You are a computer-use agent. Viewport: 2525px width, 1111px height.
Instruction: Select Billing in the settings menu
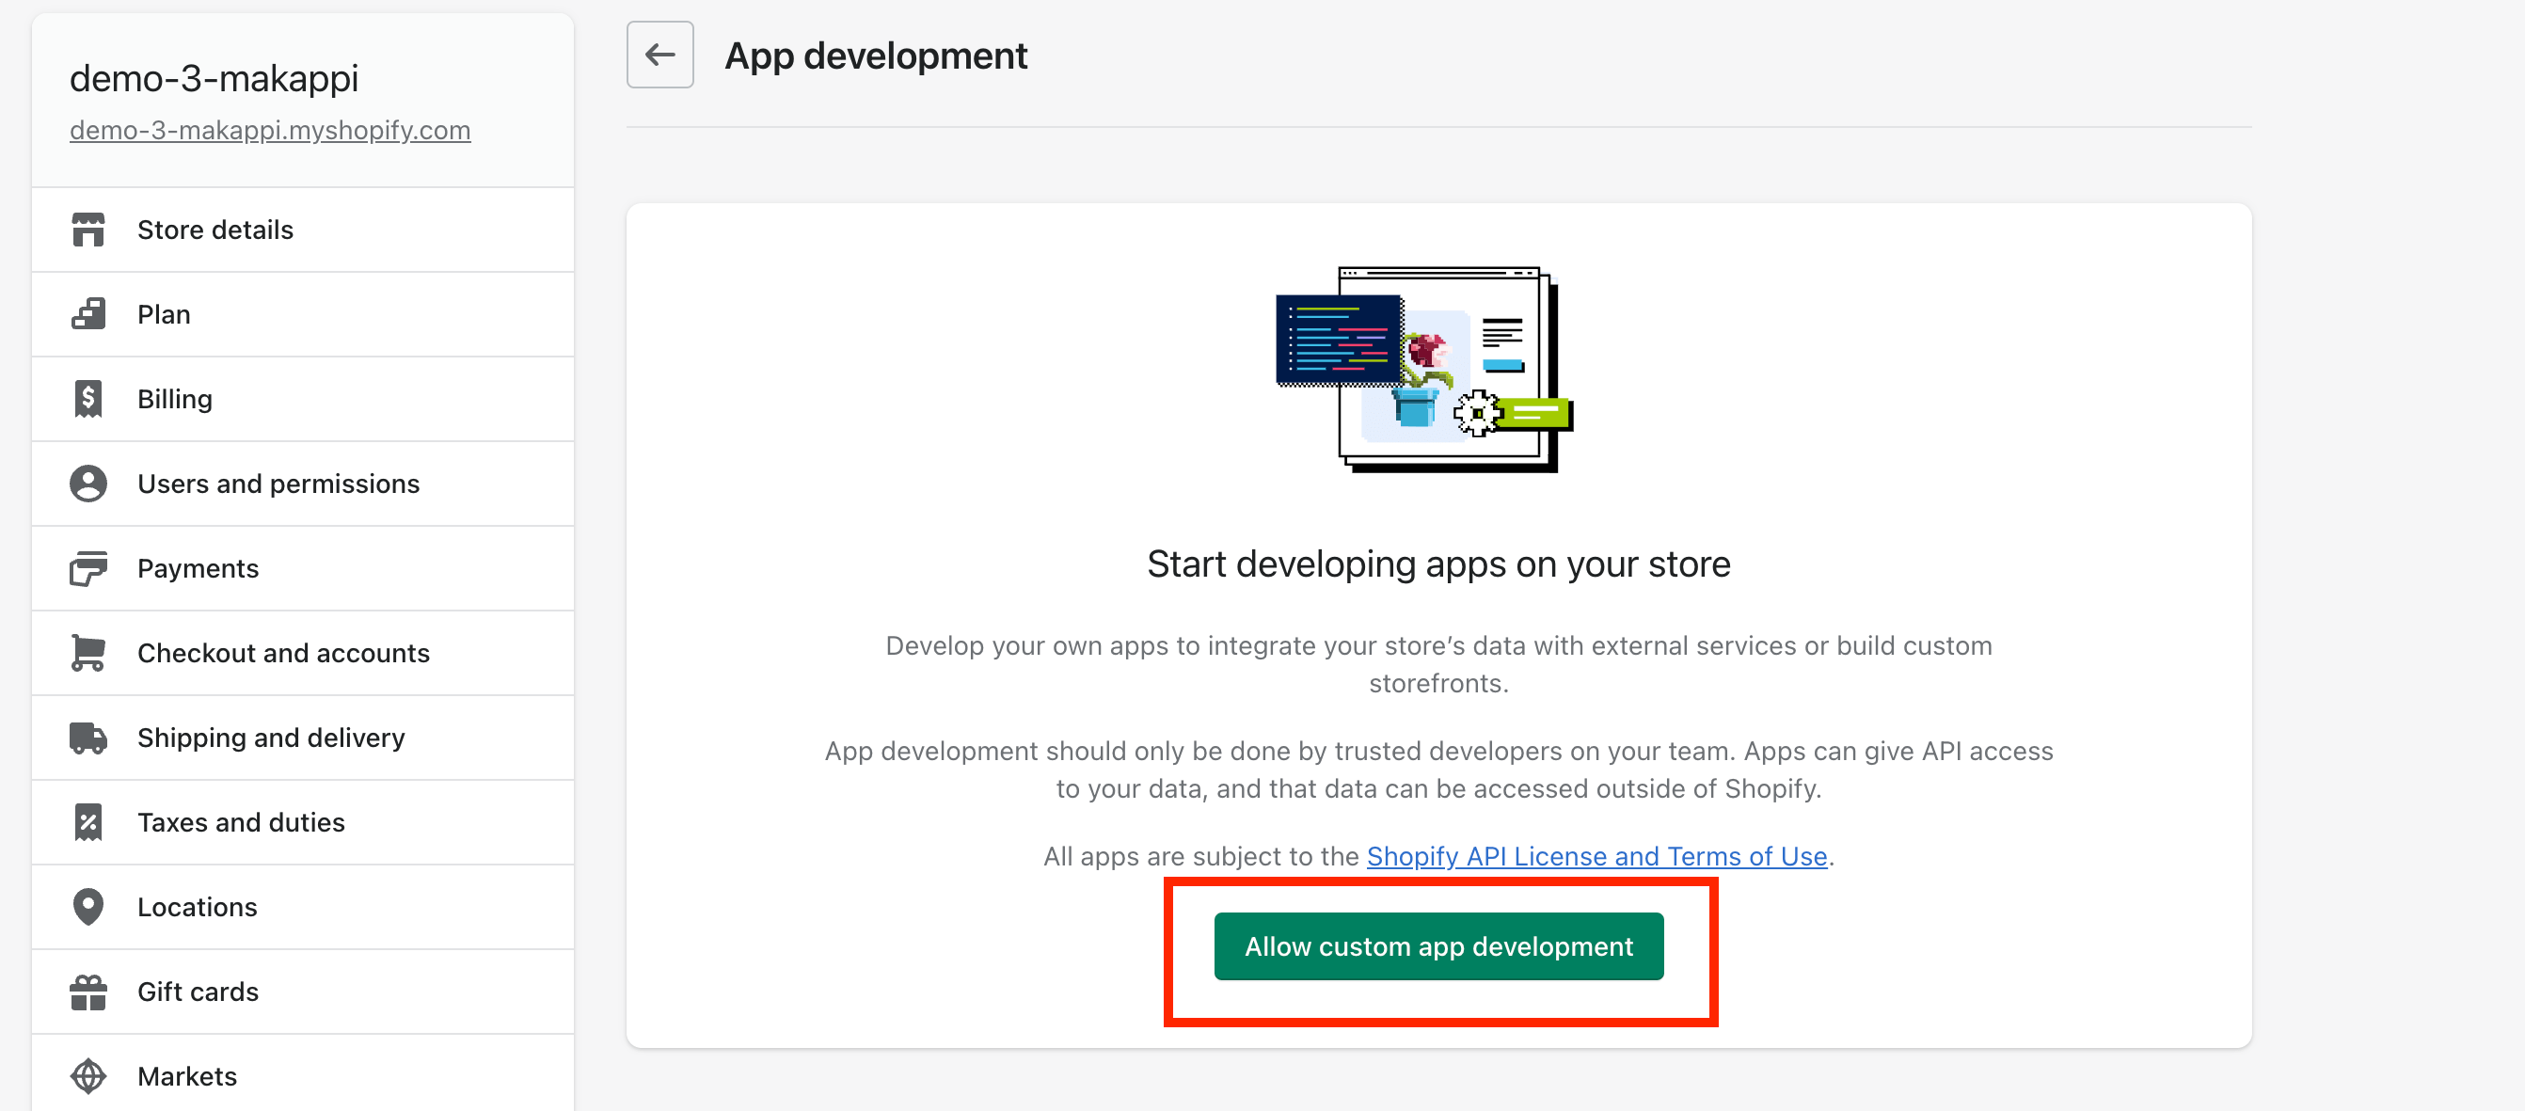click(x=303, y=399)
